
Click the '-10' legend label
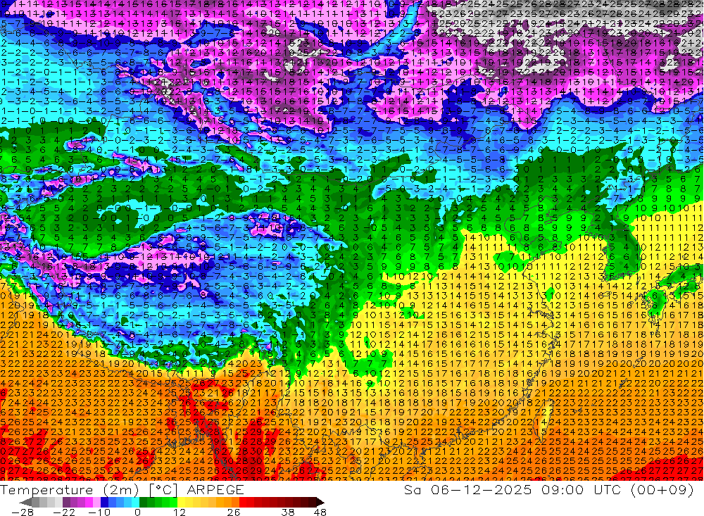click(99, 512)
